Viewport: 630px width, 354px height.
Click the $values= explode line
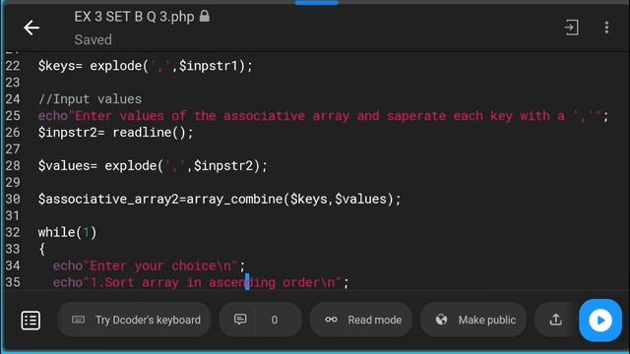click(x=153, y=166)
